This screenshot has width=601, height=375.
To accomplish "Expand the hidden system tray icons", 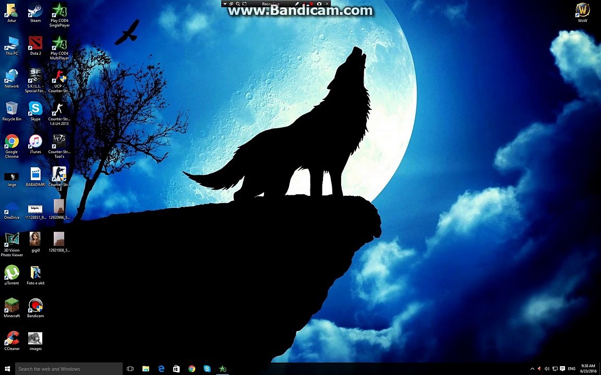I will tap(532, 369).
